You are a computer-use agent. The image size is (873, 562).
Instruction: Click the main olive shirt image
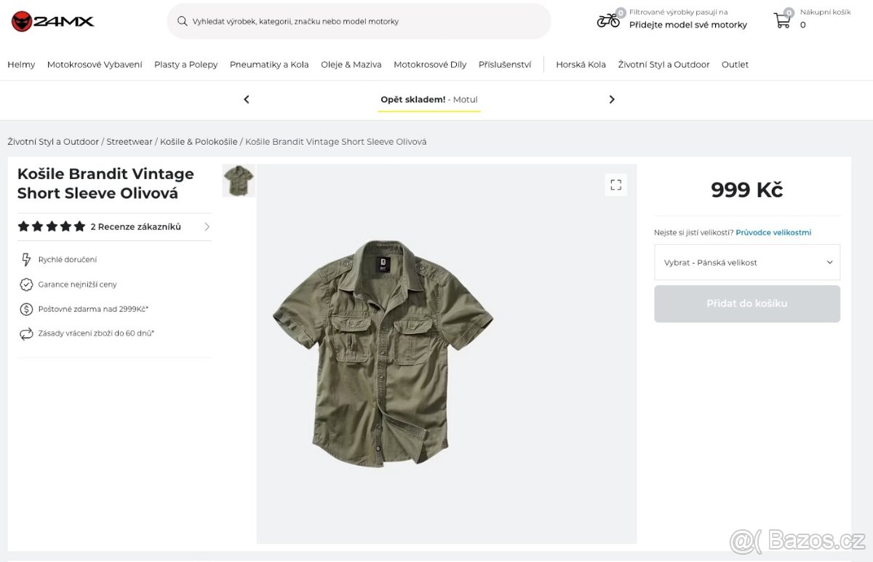pyautogui.click(x=383, y=353)
